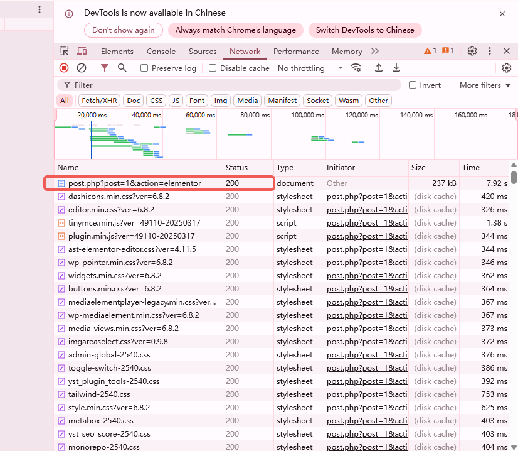The width and height of the screenshot is (518, 451).
Task: Export network log as HAR
Action: [x=396, y=68]
